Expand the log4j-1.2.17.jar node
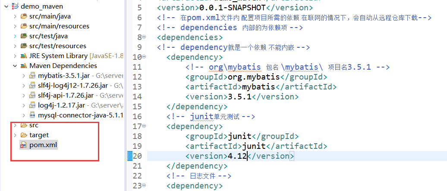The width and height of the screenshot is (447, 191). point(24,105)
